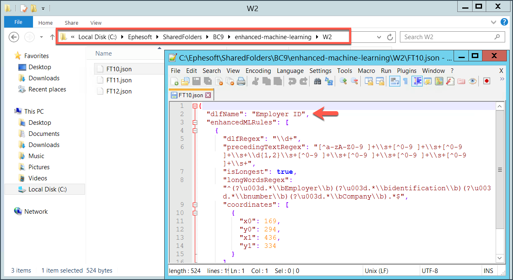Toggle synchronize vertical scrolling
This screenshot has width=513, height=280.
(x=369, y=81)
